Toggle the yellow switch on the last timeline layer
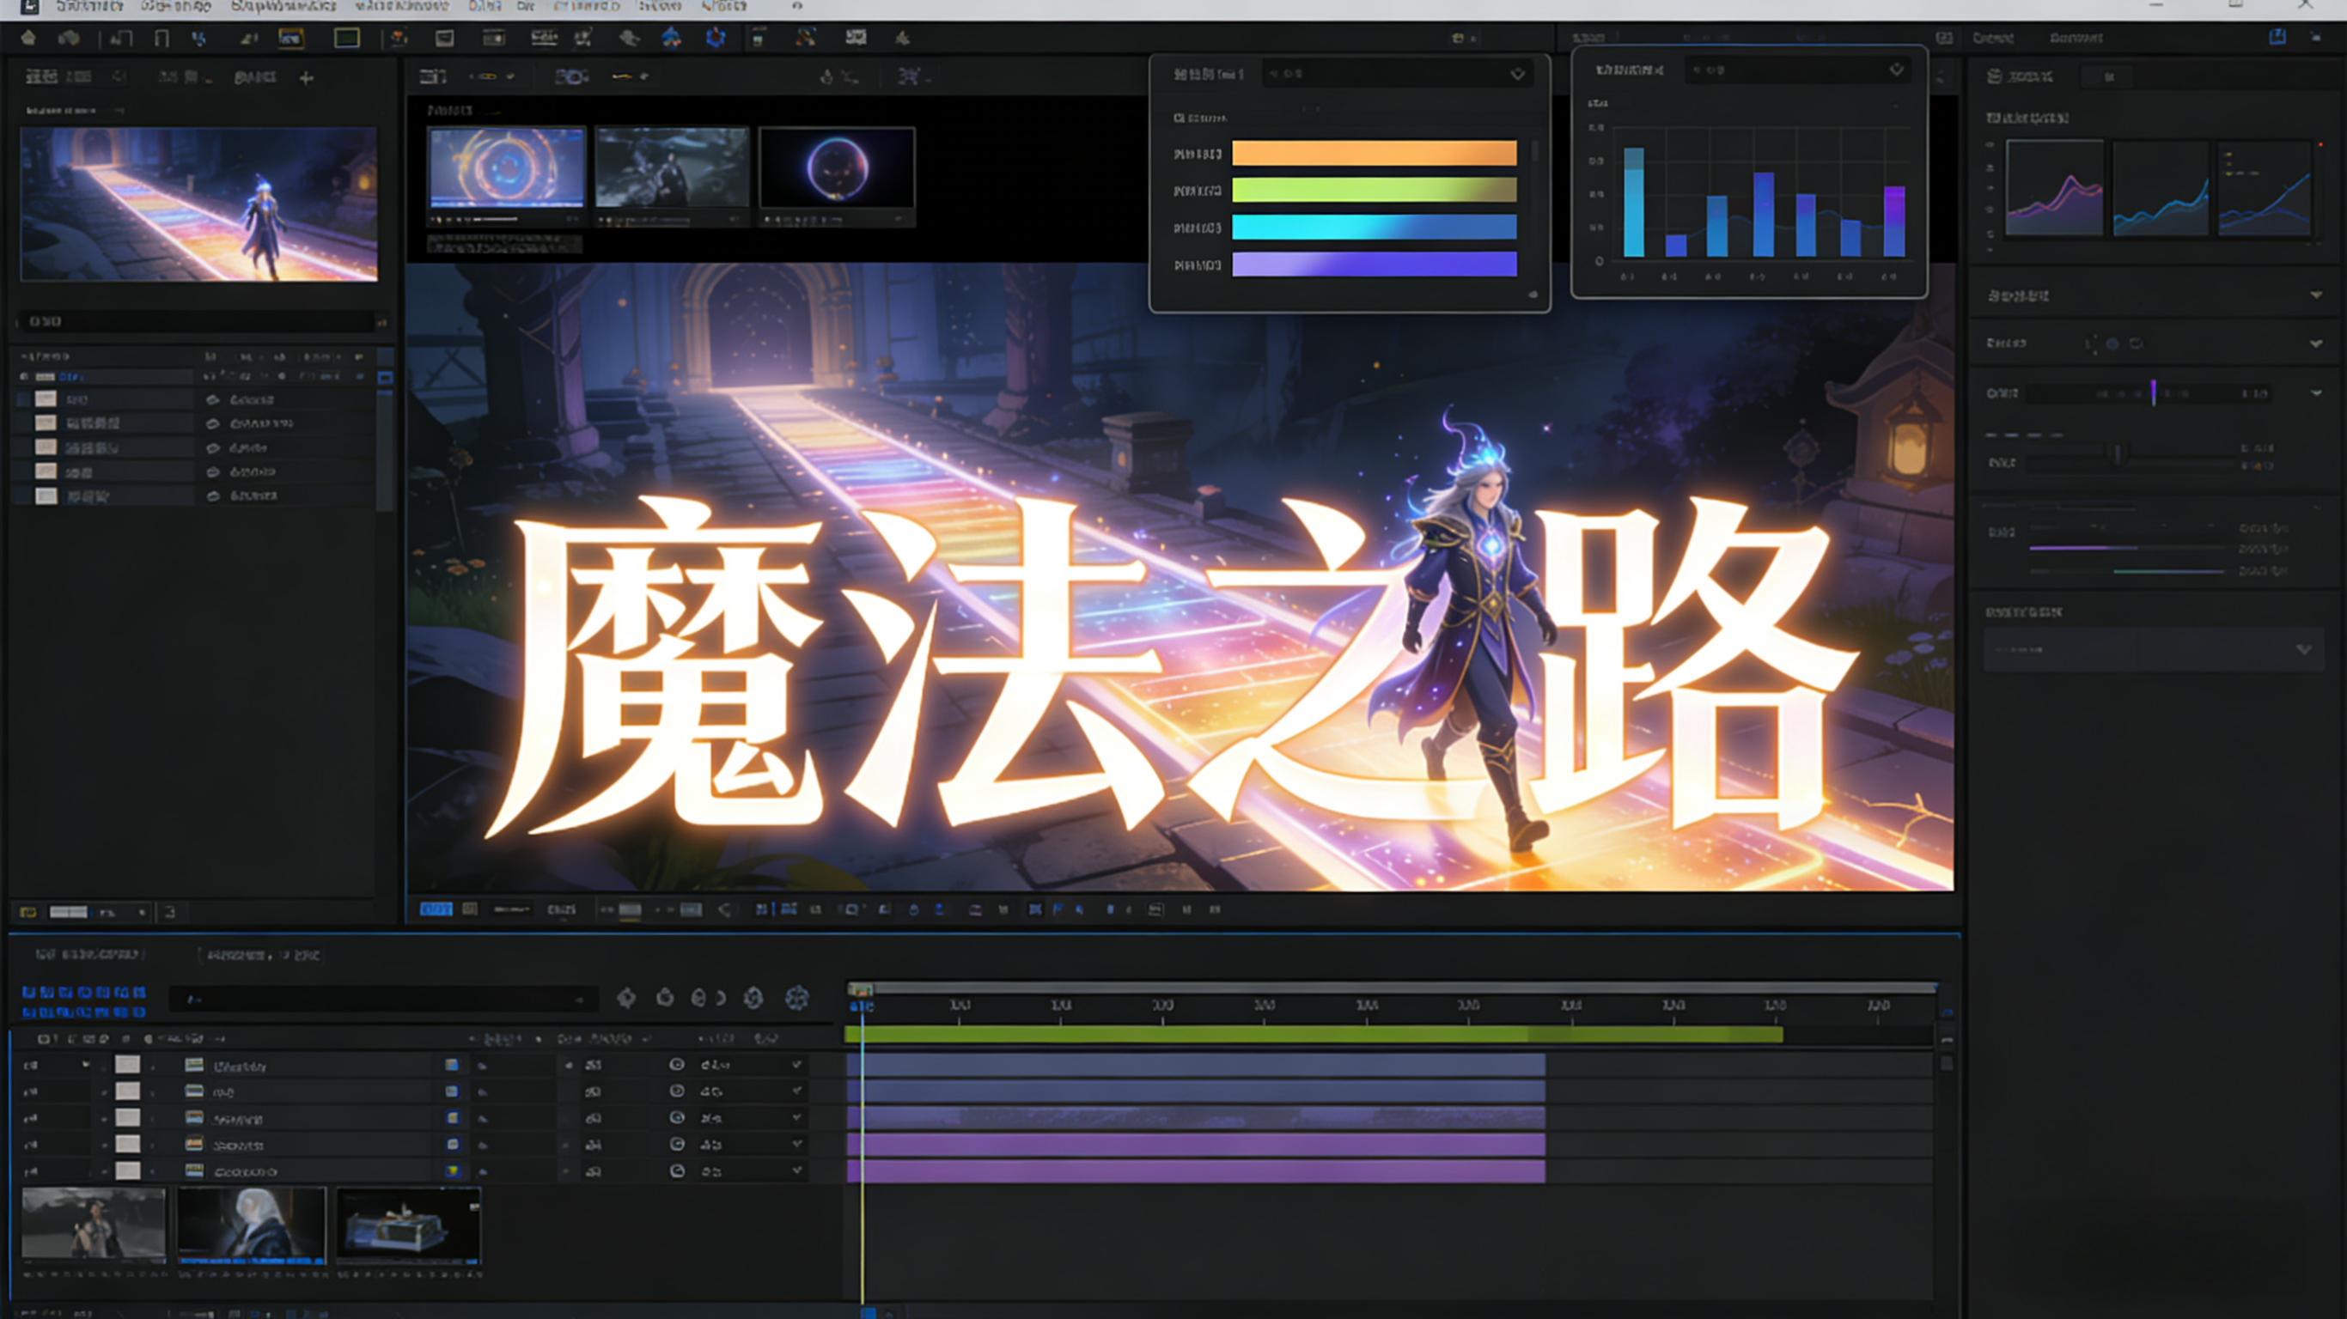Screen dimensions: 2347x1319 pyautogui.click(x=452, y=1171)
